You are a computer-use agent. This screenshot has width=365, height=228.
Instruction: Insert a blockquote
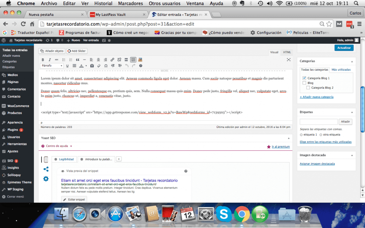[x=78, y=60]
